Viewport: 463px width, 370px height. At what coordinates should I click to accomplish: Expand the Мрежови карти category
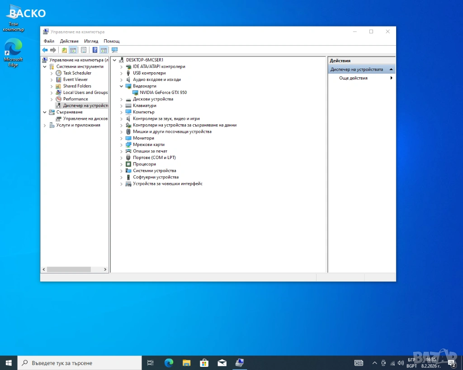point(121,145)
